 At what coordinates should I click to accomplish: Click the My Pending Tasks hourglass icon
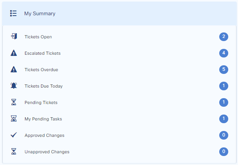(x=14, y=119)
